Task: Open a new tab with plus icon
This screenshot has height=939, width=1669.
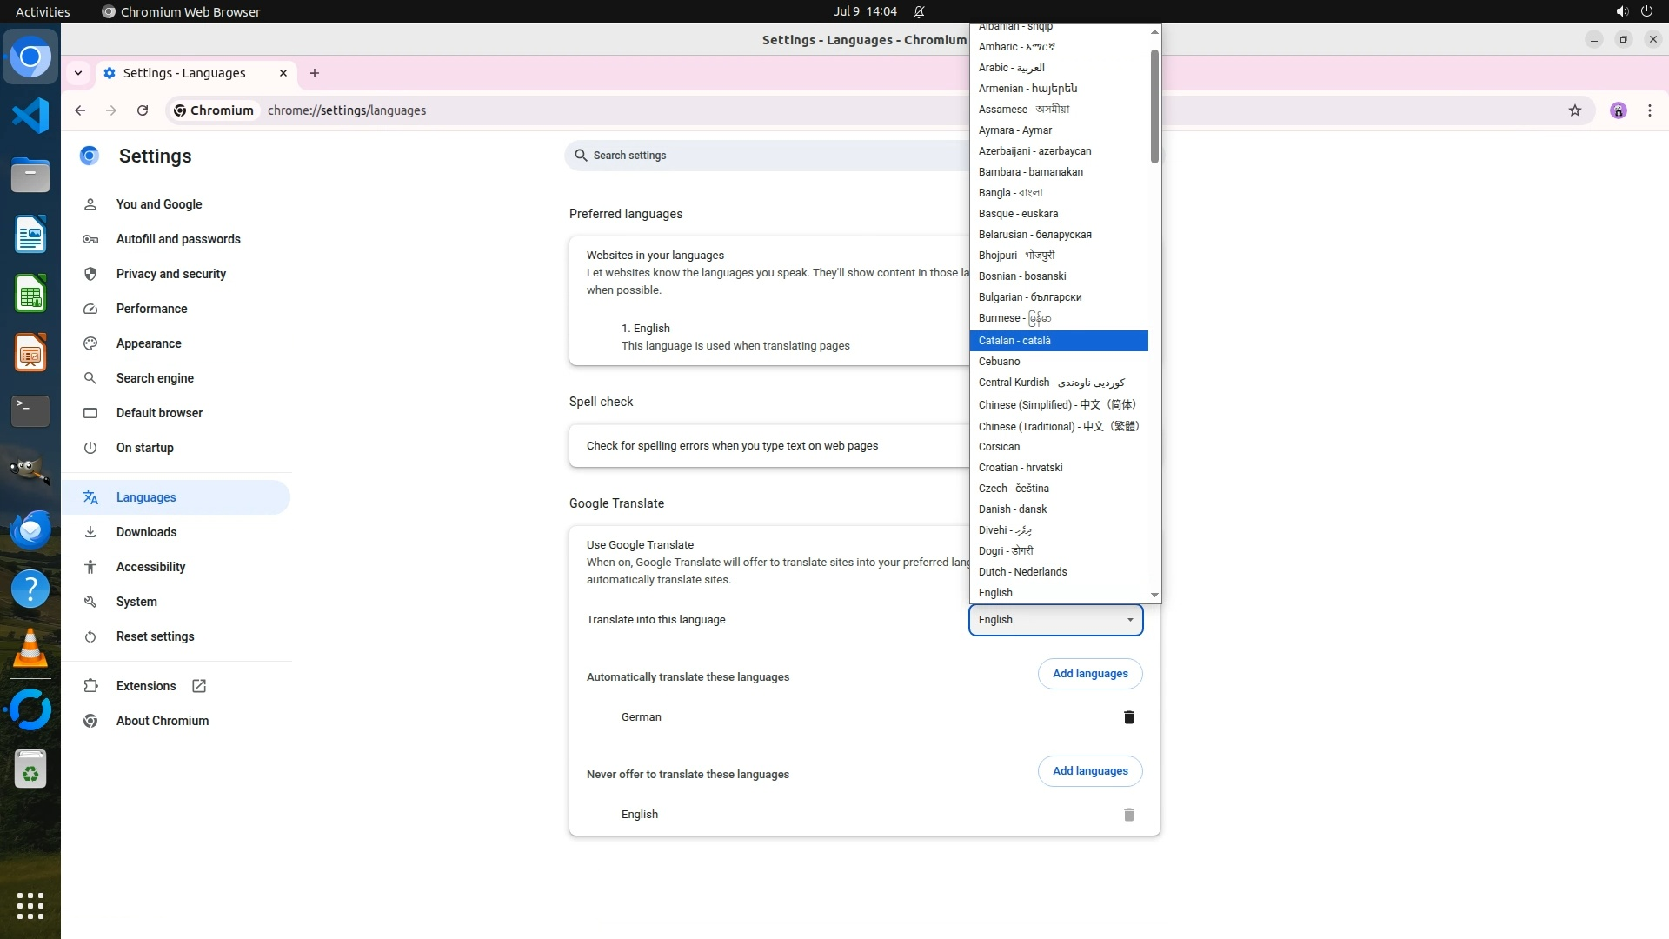Action: 315,73
